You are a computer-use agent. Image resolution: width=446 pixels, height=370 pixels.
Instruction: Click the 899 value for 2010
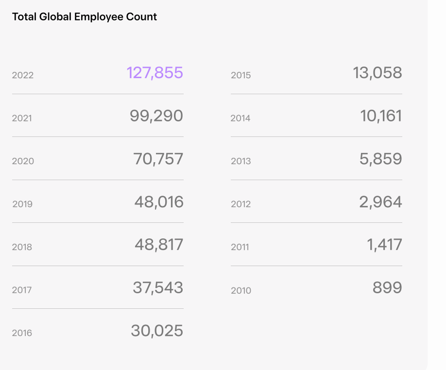tap(387, 287)
